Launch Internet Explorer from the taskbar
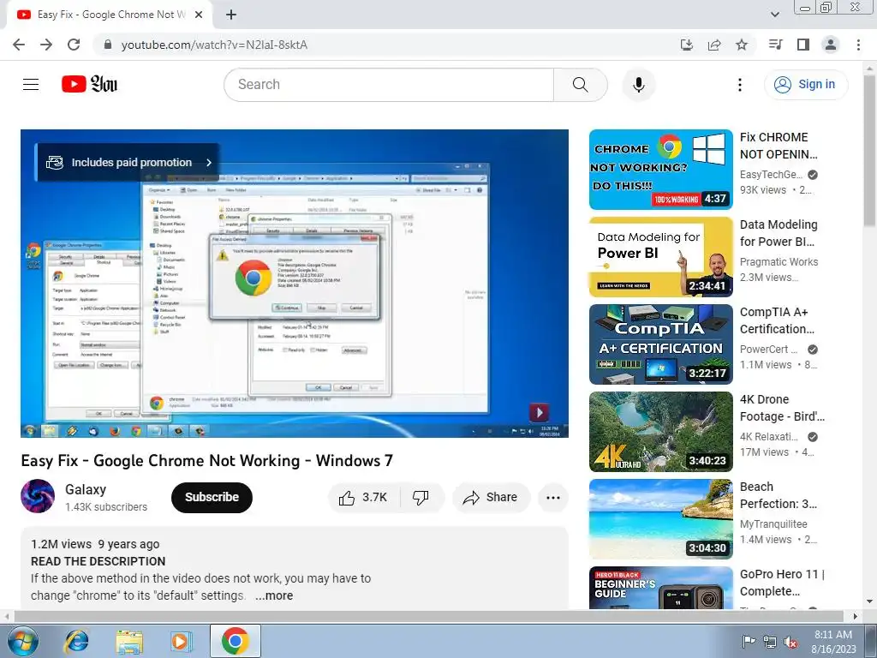This screenshot has height=658, width=877. [76, 641]
